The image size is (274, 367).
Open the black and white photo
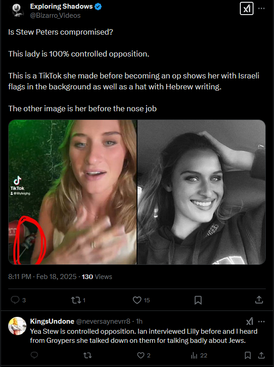pyautogui.click(x=201, y=192)
